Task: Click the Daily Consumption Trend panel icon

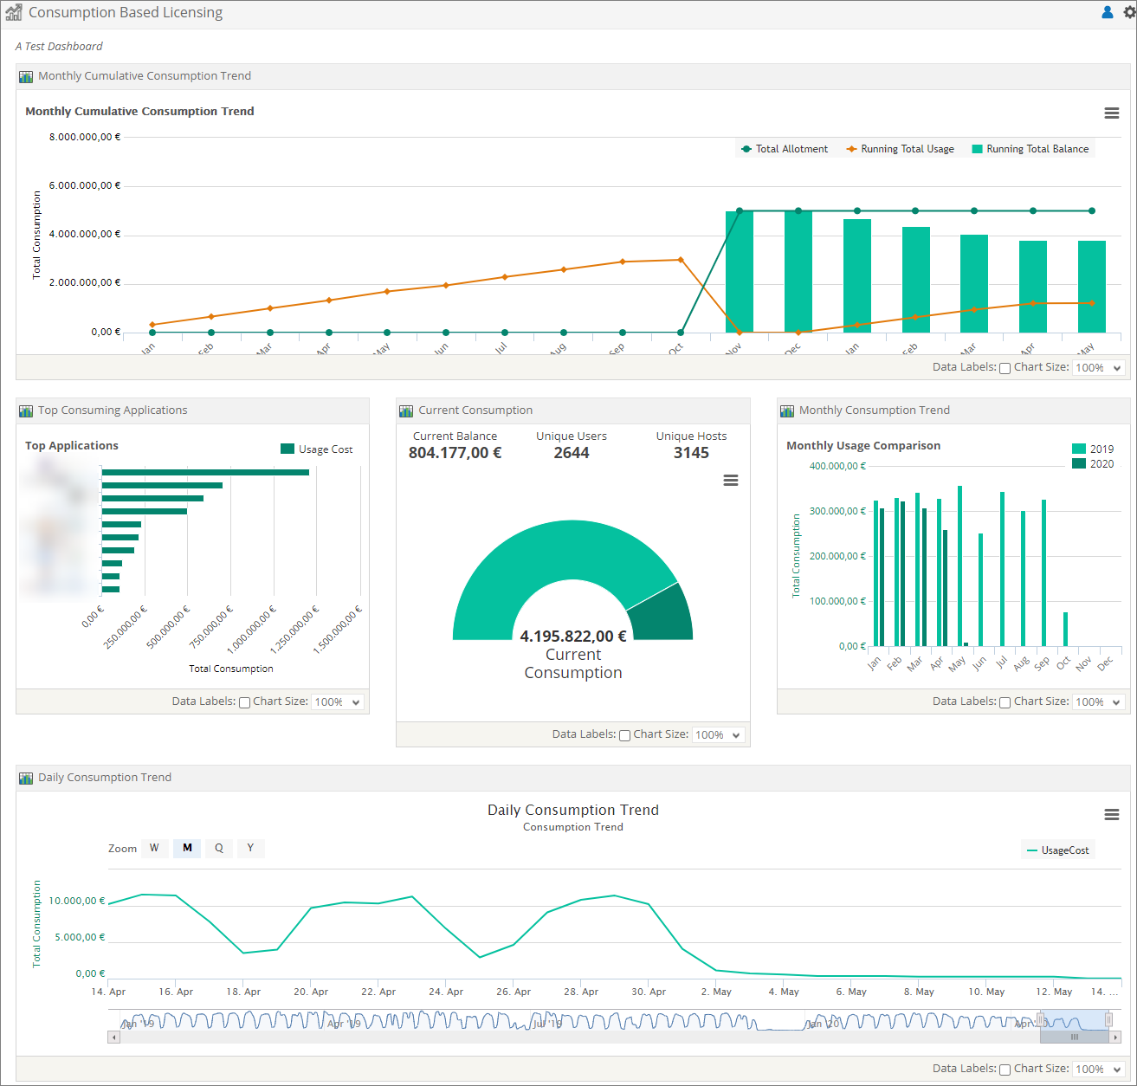Action: coord(26,778)
